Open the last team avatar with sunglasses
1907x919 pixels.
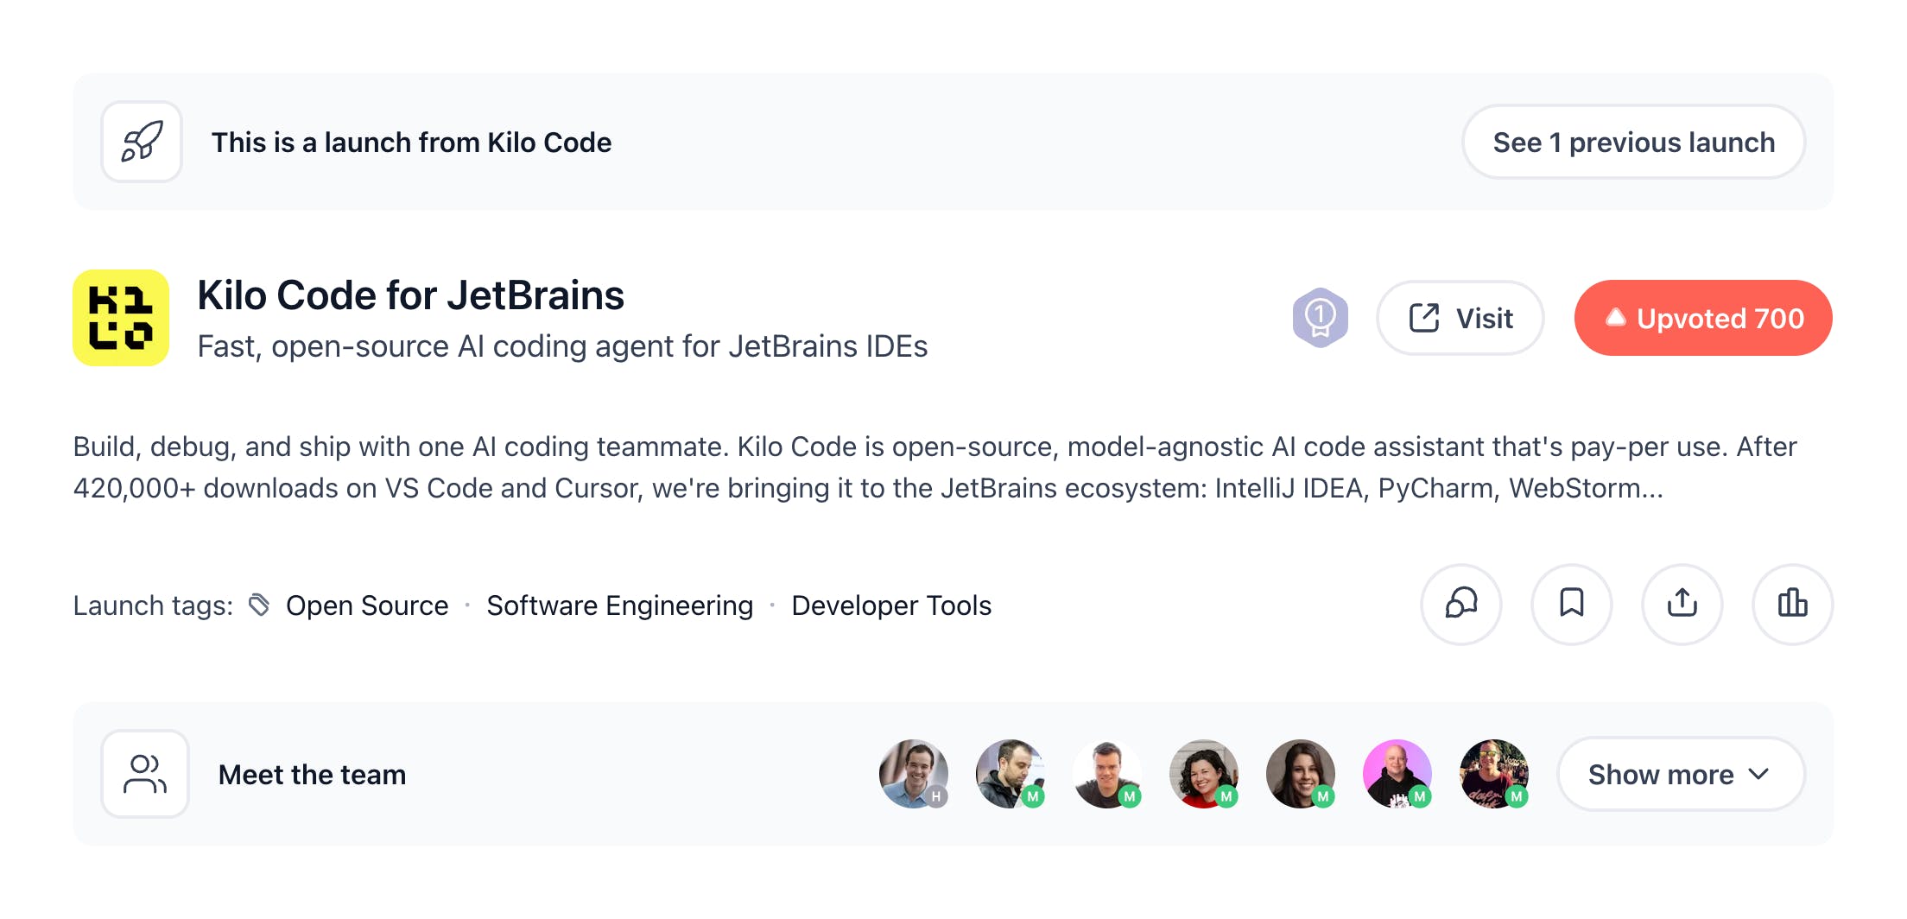click(x=1494, y=774)
